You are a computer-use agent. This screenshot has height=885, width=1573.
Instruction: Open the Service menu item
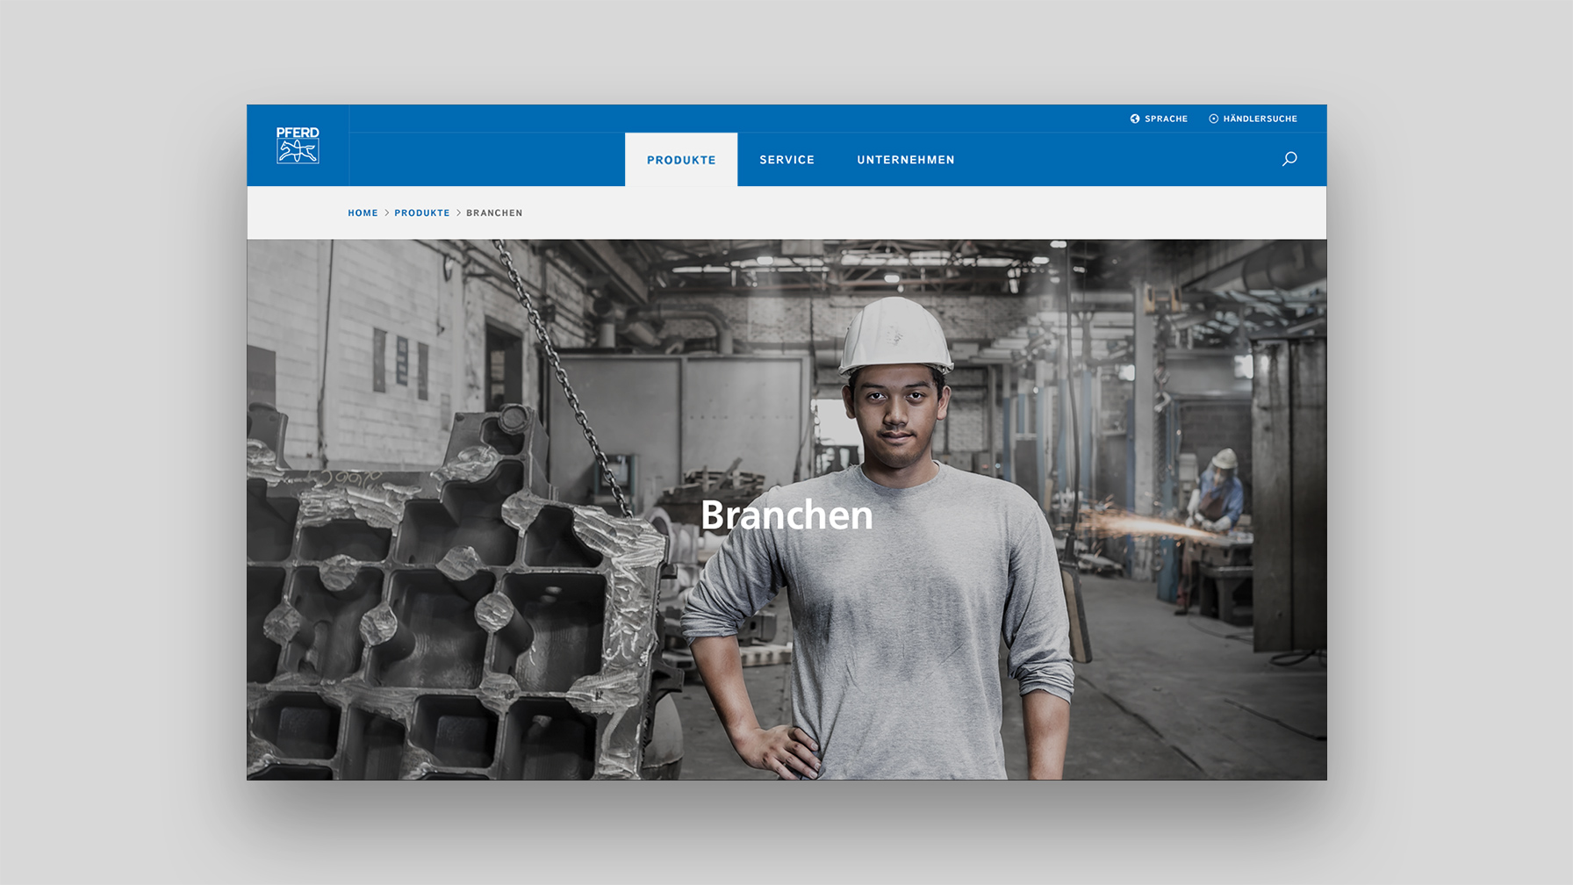pyautogui.click(x=787, y=160)
